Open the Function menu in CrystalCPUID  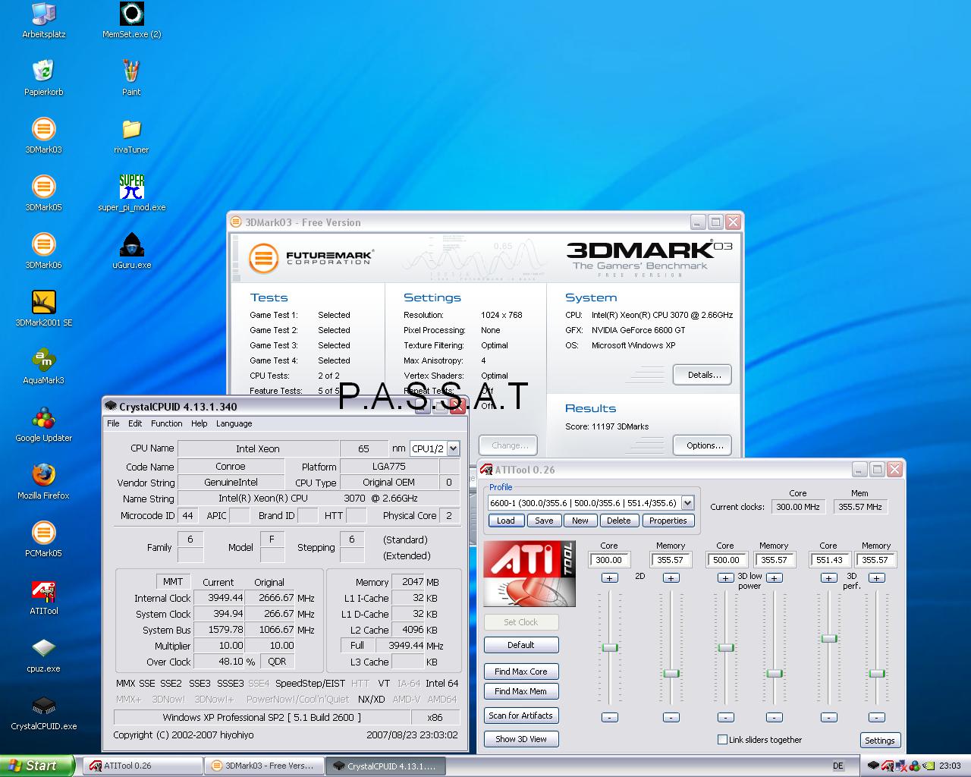point(166,423)
